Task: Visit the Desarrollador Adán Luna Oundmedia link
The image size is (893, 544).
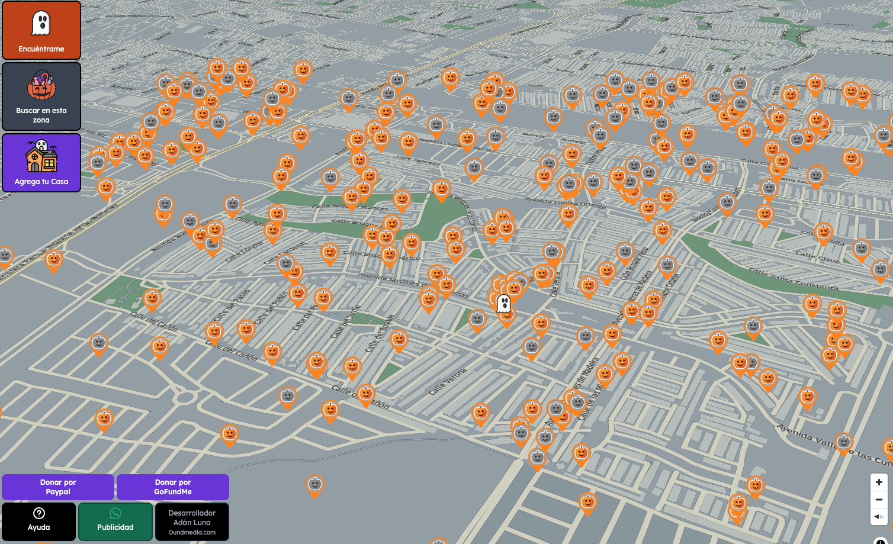Action: click(x=192, y=522)
